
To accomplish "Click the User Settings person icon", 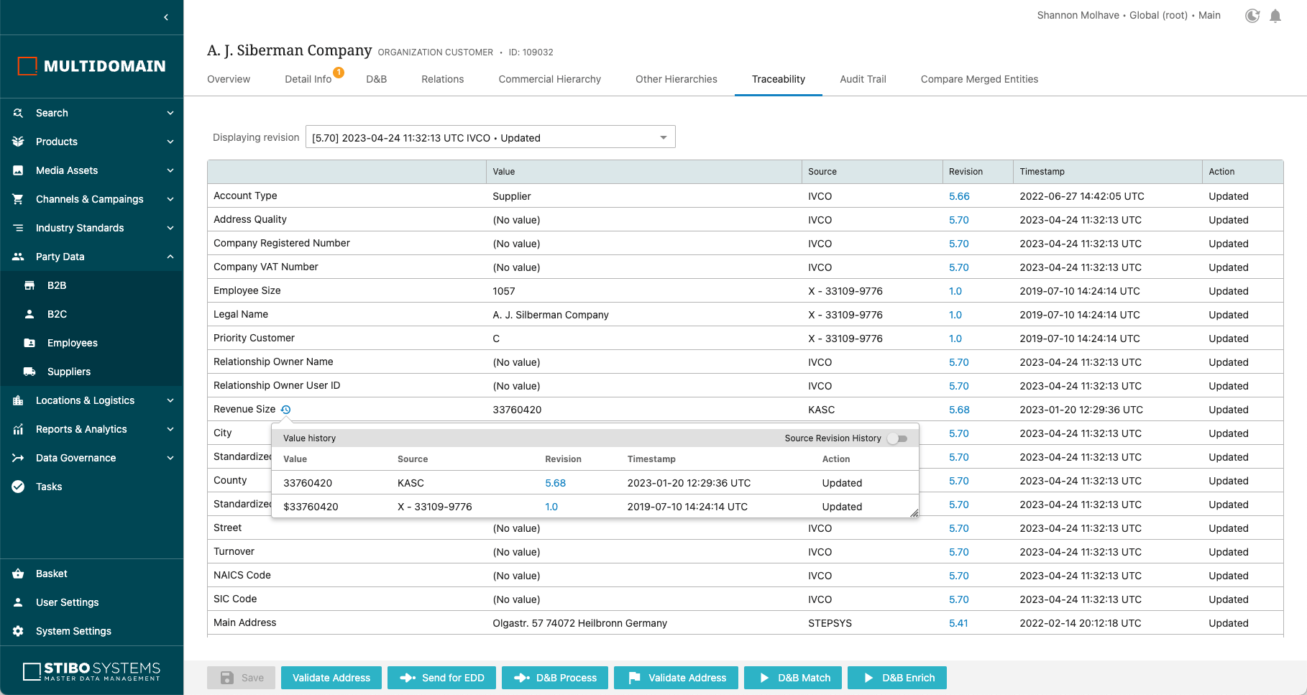I will (19, 602).
